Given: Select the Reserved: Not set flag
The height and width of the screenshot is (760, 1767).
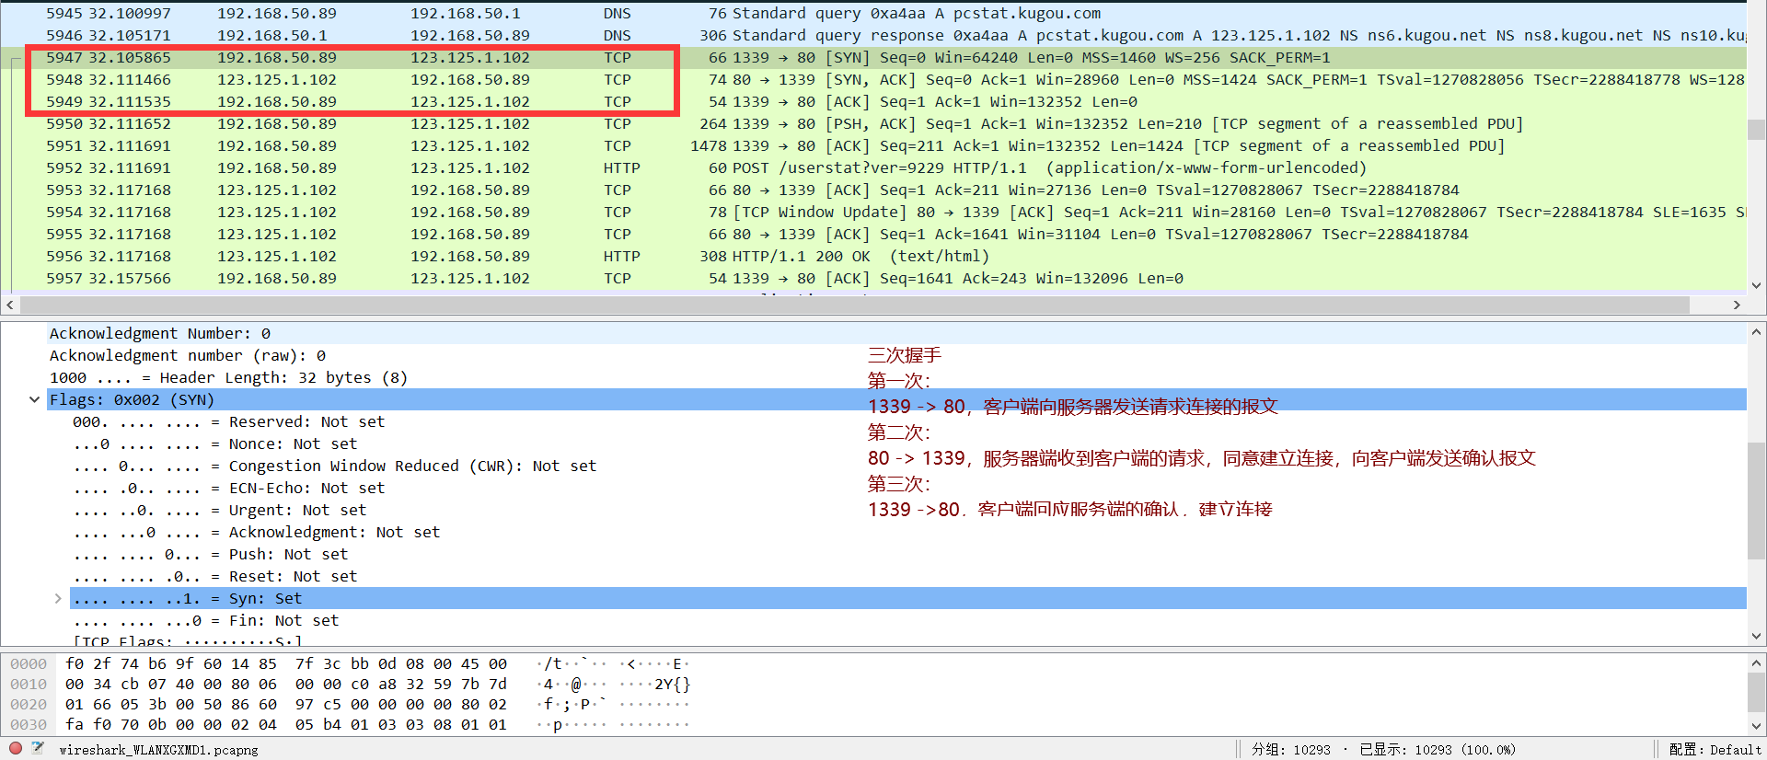Looking at the screenshot, I should pyautogui.click(x=228, y=421).
